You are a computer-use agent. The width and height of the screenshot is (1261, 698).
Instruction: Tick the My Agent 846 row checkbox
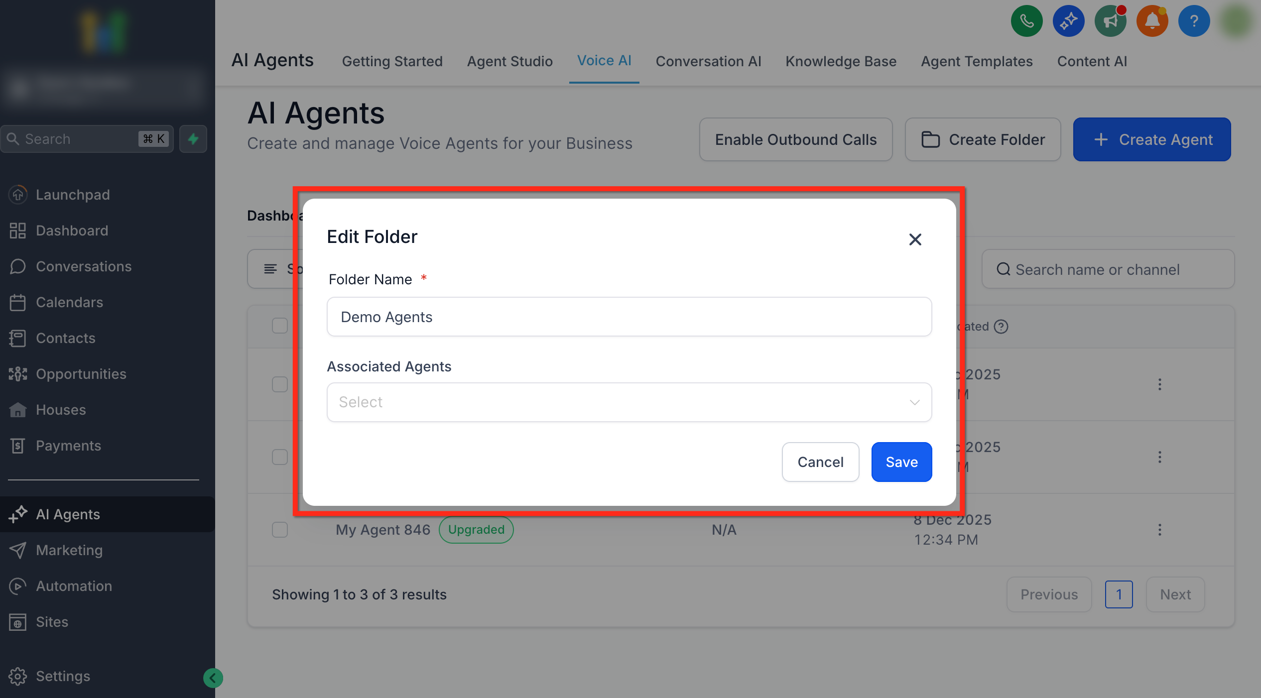280,529
